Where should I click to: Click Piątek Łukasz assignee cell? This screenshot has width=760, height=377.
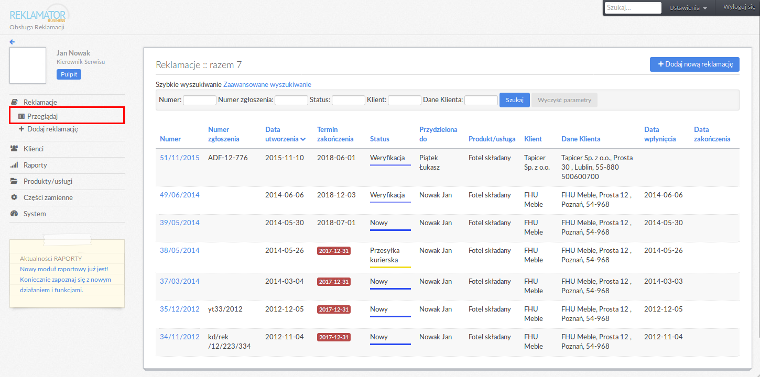pos(430,162)
